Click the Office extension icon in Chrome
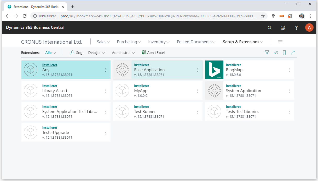318x181 pixels. tap(290, 16)
